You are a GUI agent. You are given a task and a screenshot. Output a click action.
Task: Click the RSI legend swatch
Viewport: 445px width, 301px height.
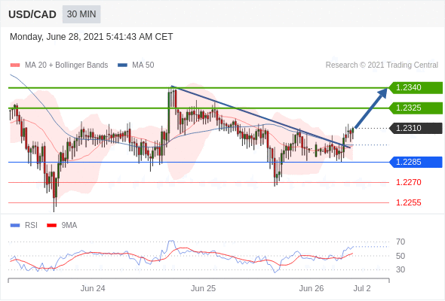(15, 226)
